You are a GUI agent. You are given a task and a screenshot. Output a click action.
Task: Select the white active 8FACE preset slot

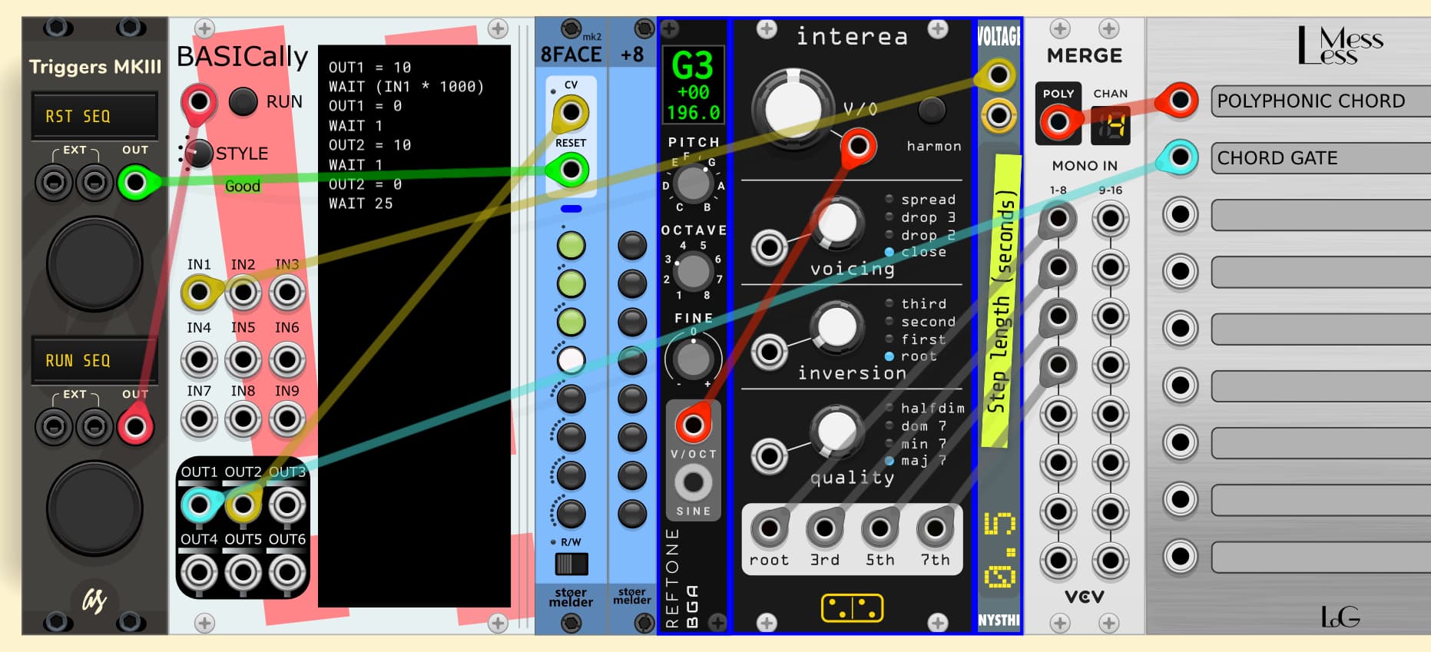click(x=571, y=359)
